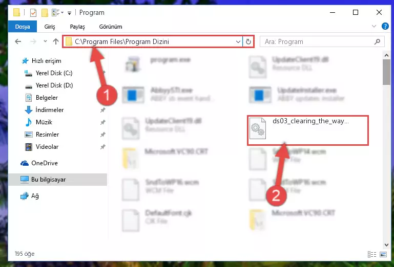Go forward using the forward arrow
The height and width of the screenshot is (267, 394).
coord(33,41)
